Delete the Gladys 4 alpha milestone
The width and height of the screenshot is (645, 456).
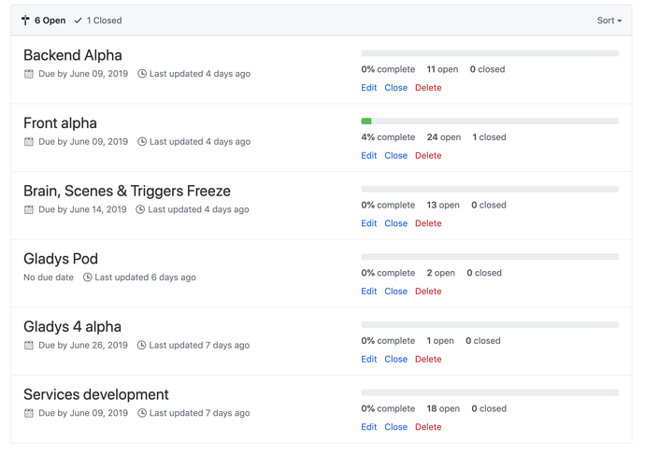pos(428,359)
